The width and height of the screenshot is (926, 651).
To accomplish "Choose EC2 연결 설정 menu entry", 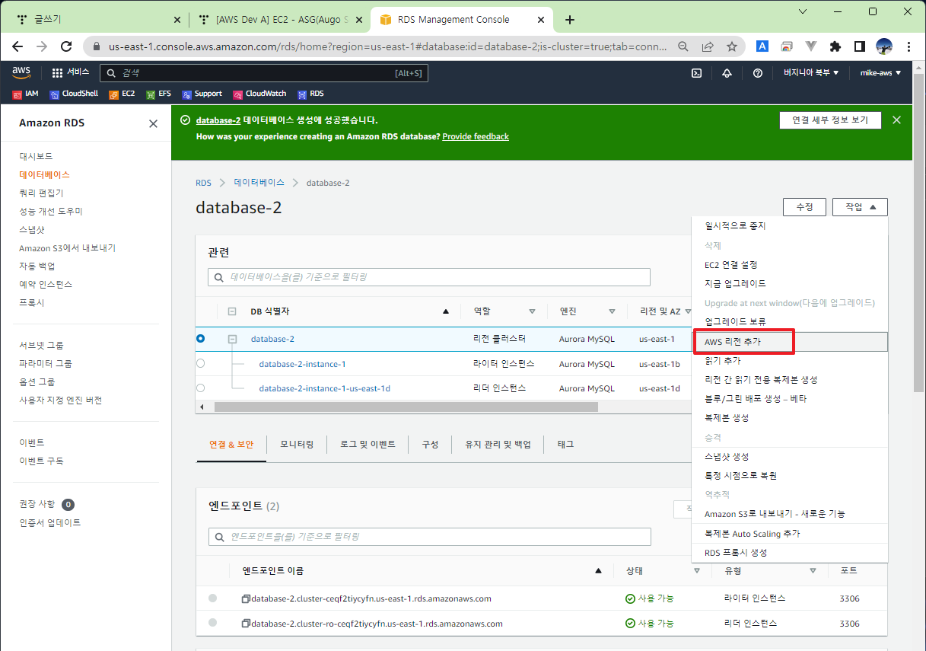I will point(789,265).
